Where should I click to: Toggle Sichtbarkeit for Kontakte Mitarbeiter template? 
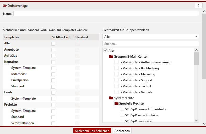pyautogui.click(x=53, y=74)
